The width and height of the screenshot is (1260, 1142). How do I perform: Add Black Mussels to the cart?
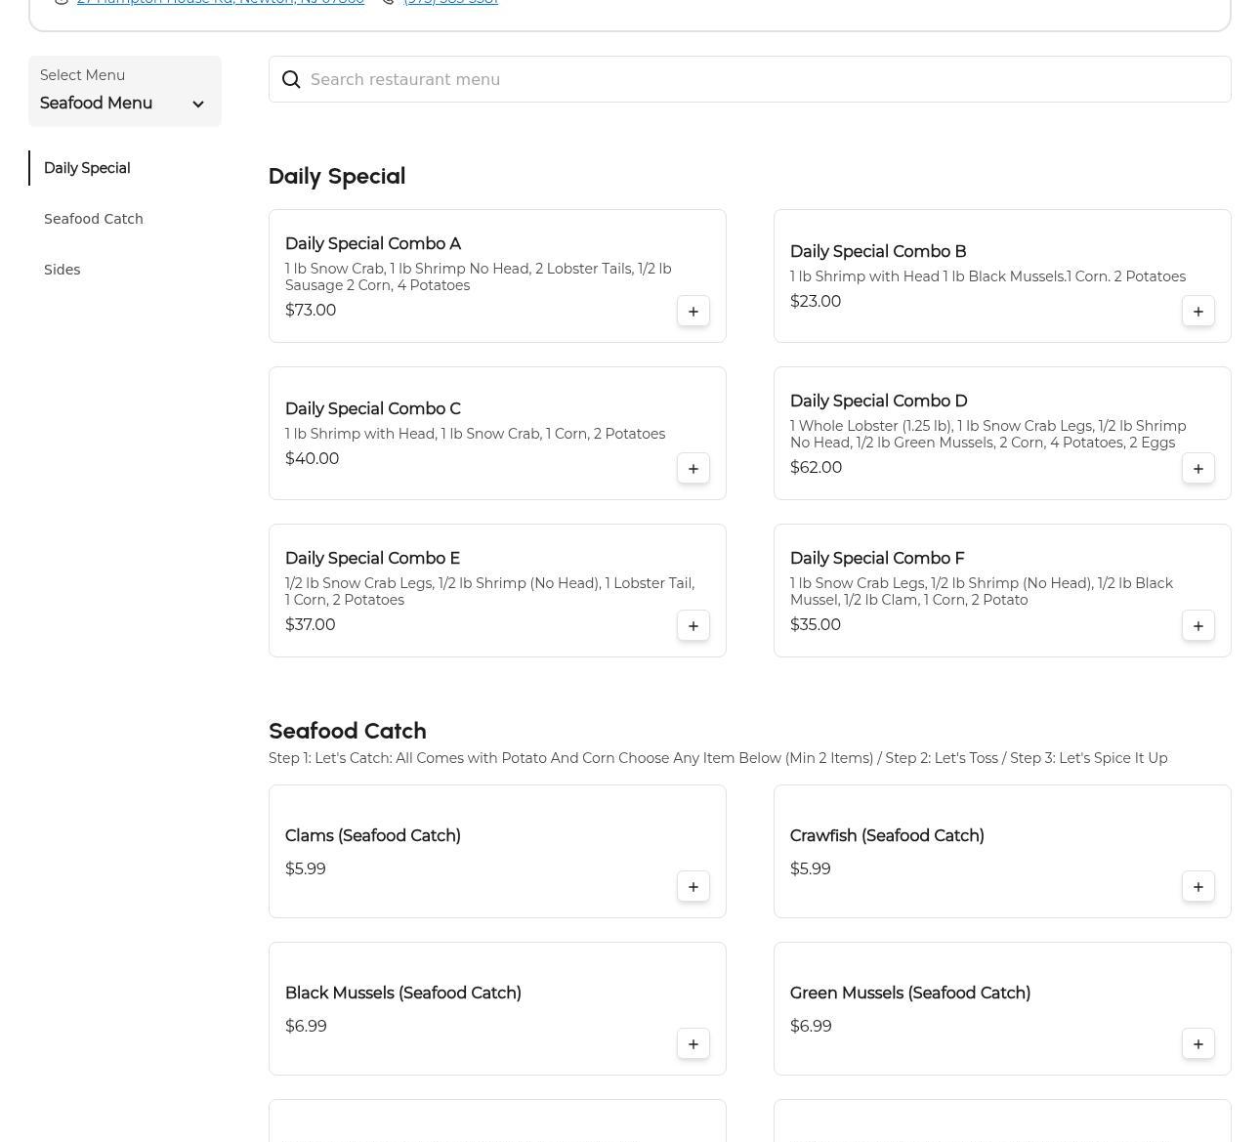[693, 1044]
